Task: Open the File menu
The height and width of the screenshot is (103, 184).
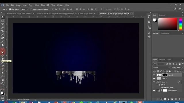Action: pos(7,5)
